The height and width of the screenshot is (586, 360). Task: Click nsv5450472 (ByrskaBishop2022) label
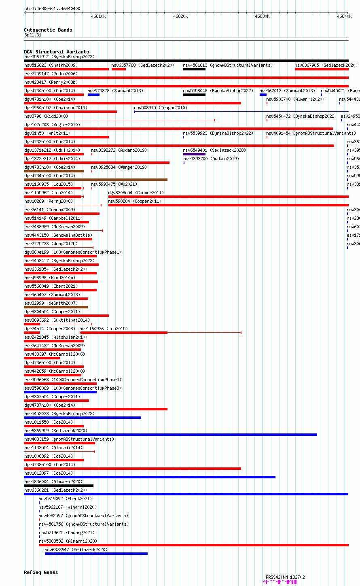301,116
